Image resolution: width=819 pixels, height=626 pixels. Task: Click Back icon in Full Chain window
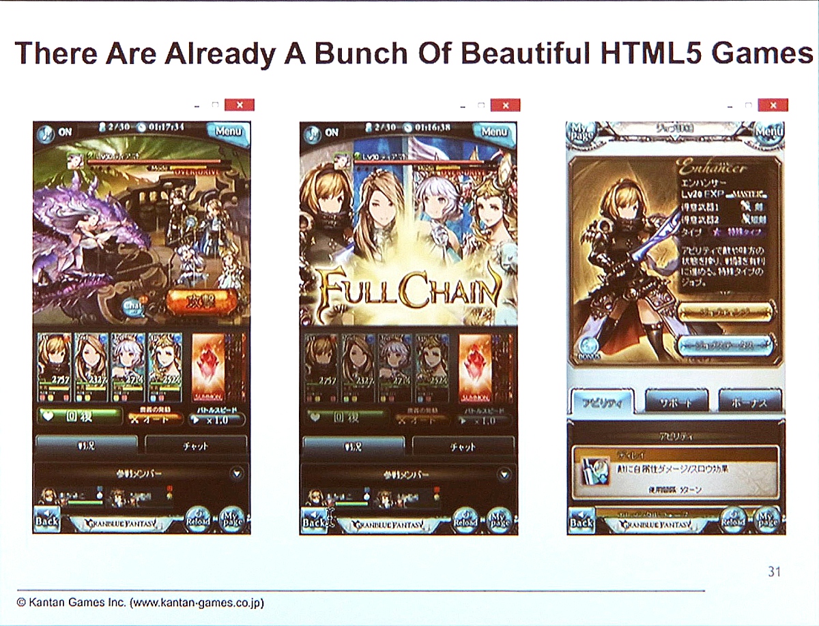point(314,521)
